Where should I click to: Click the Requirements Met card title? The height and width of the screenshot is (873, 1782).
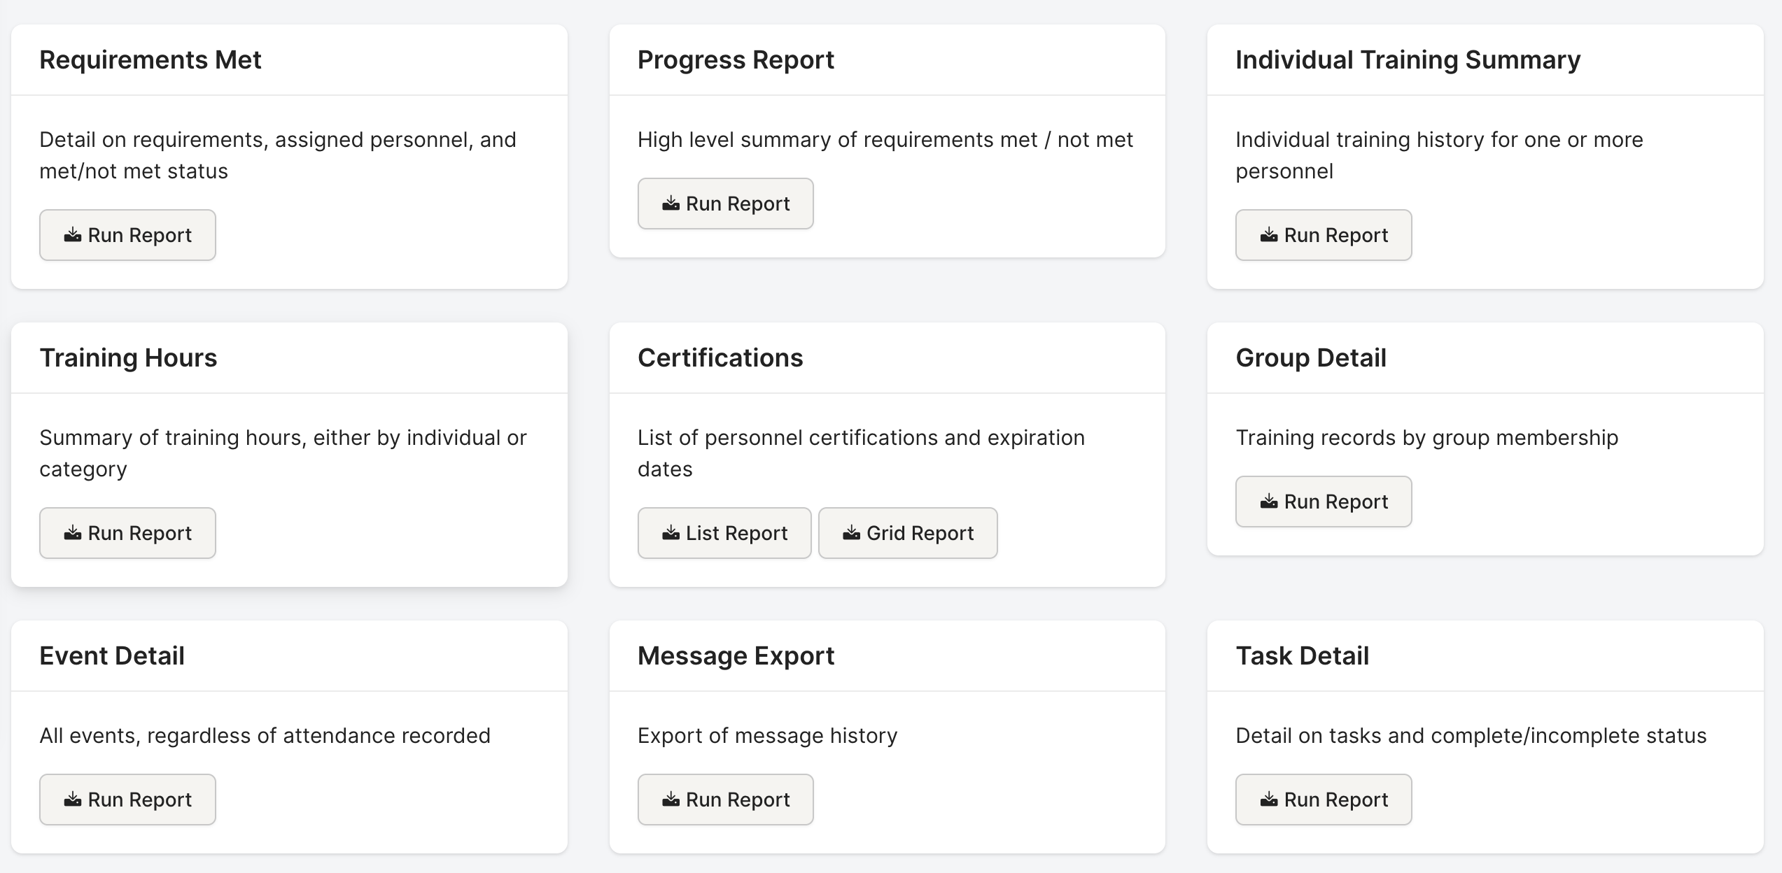[150, 60]
